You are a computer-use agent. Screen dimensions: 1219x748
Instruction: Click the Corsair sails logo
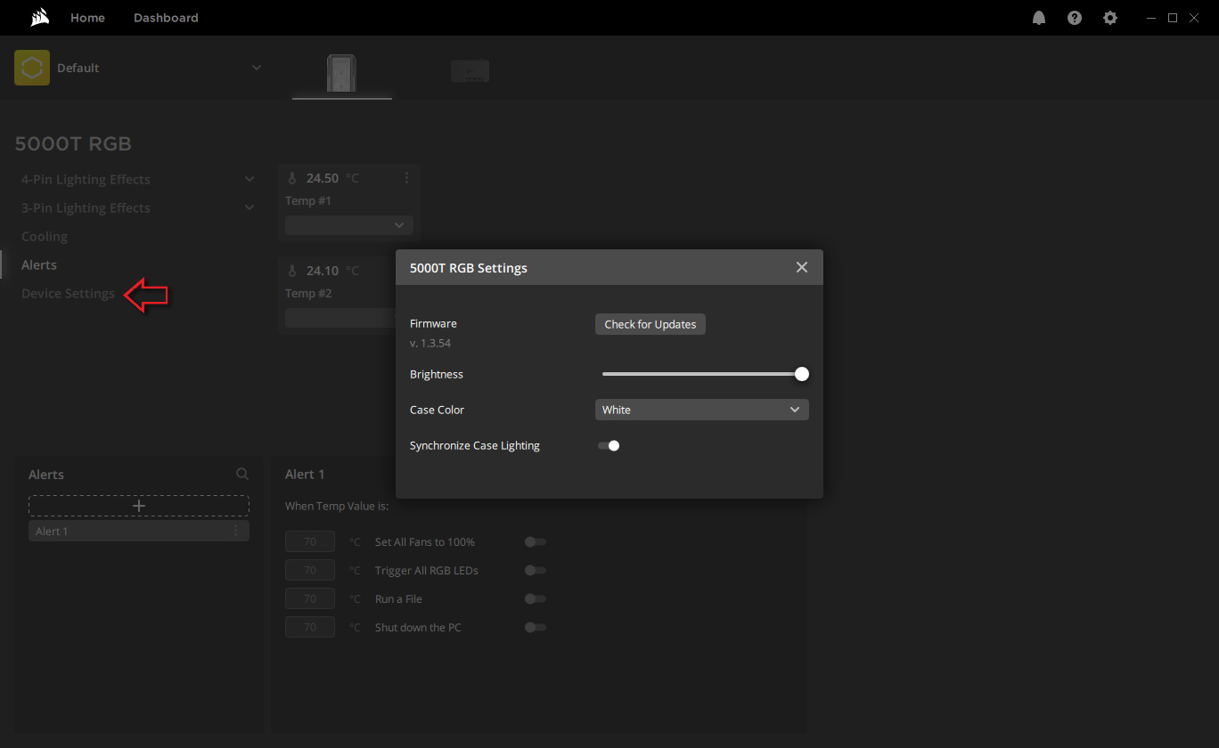pos(38,18)
